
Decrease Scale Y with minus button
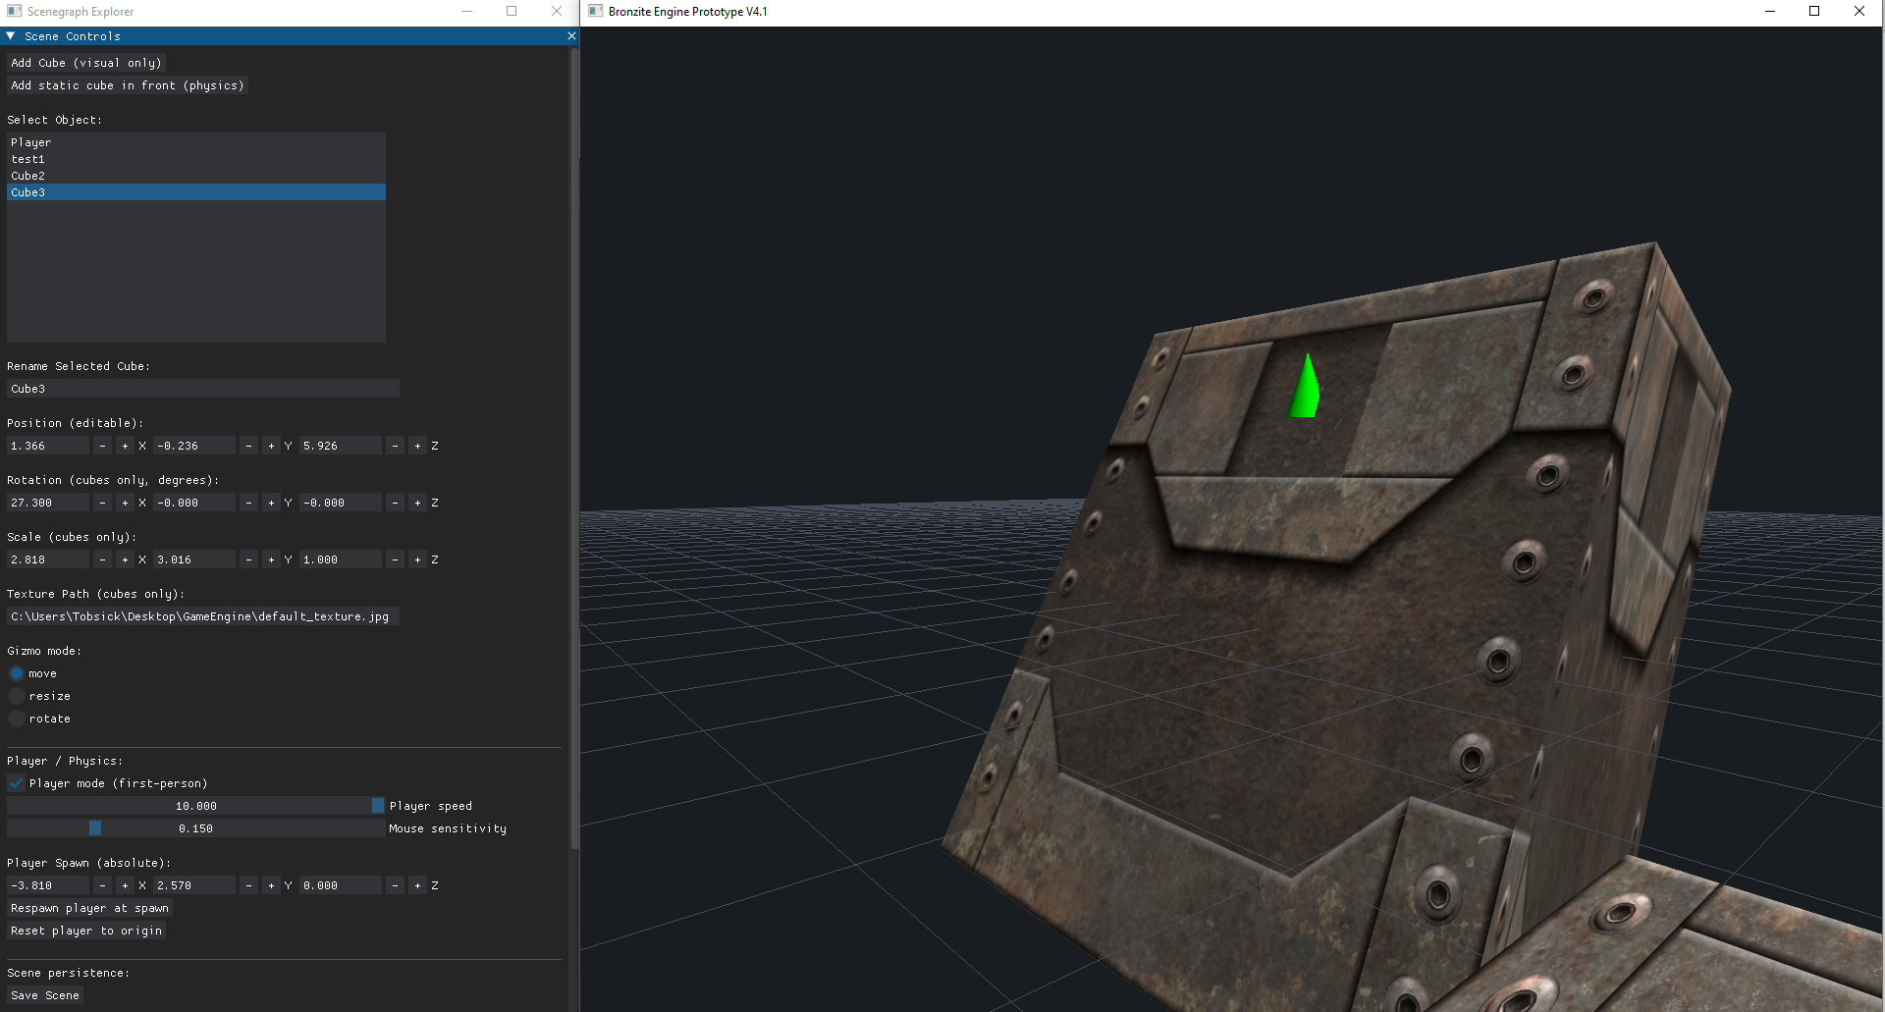(x=248, y=559)
